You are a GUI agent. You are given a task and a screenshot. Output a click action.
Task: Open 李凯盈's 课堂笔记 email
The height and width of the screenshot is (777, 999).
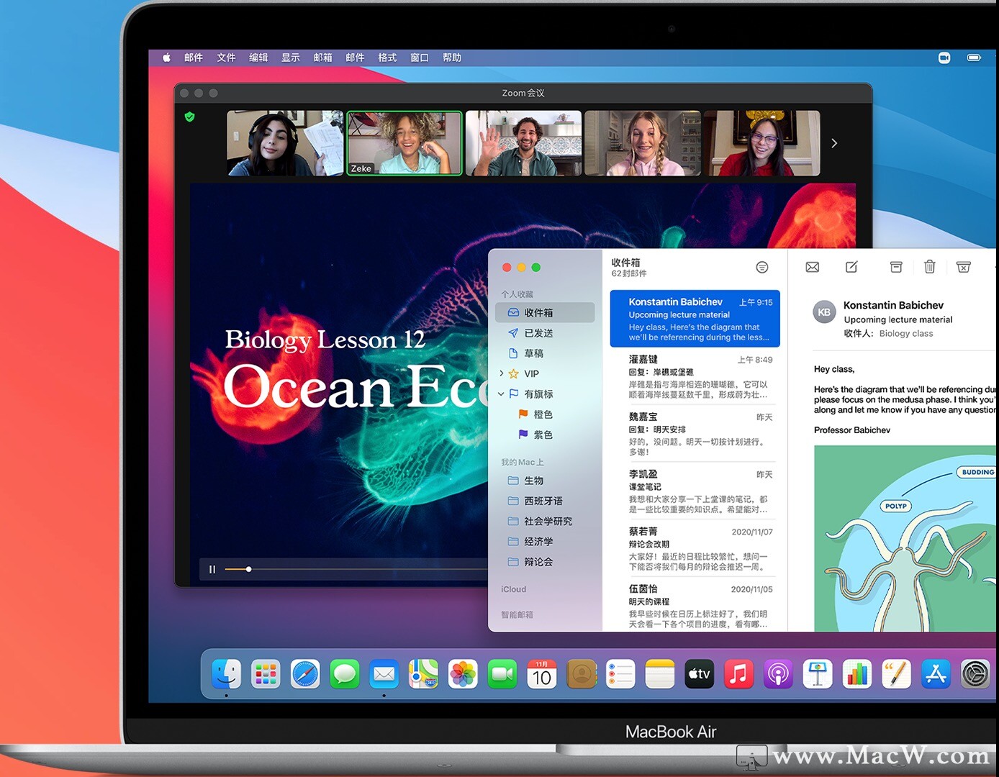pos(695,491)
